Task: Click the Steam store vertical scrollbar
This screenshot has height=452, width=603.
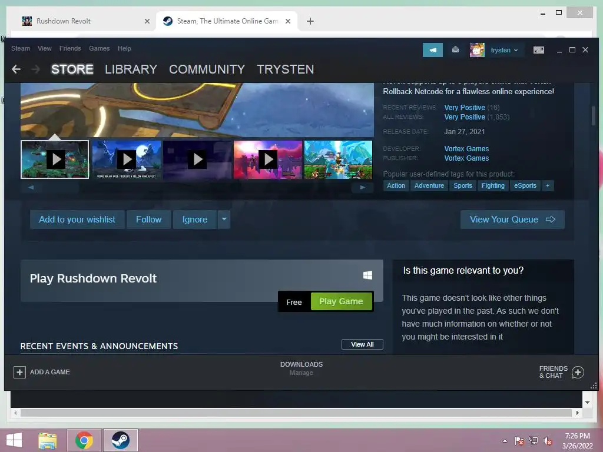Action: coord(594,115)
